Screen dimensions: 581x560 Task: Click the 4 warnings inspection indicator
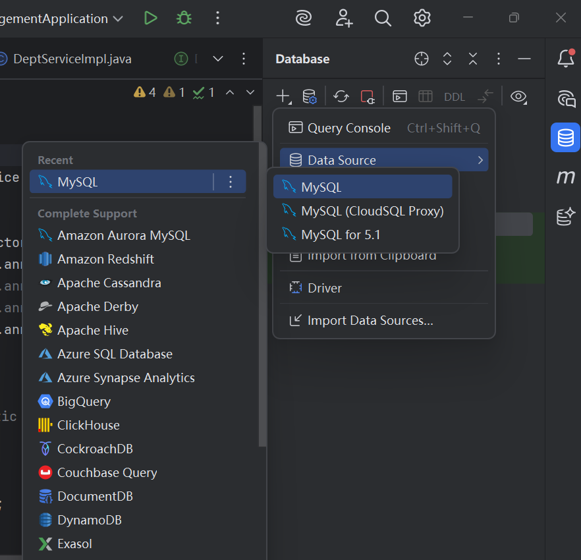coord(145,92)
